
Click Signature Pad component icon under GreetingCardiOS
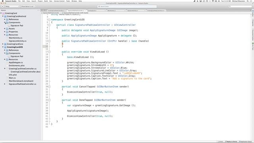point(9,56)
